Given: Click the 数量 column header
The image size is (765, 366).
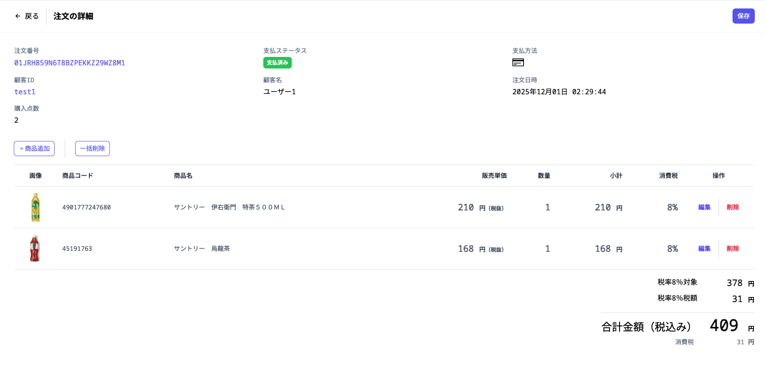Looking at the screenshot, I should (x=544, y=176).
